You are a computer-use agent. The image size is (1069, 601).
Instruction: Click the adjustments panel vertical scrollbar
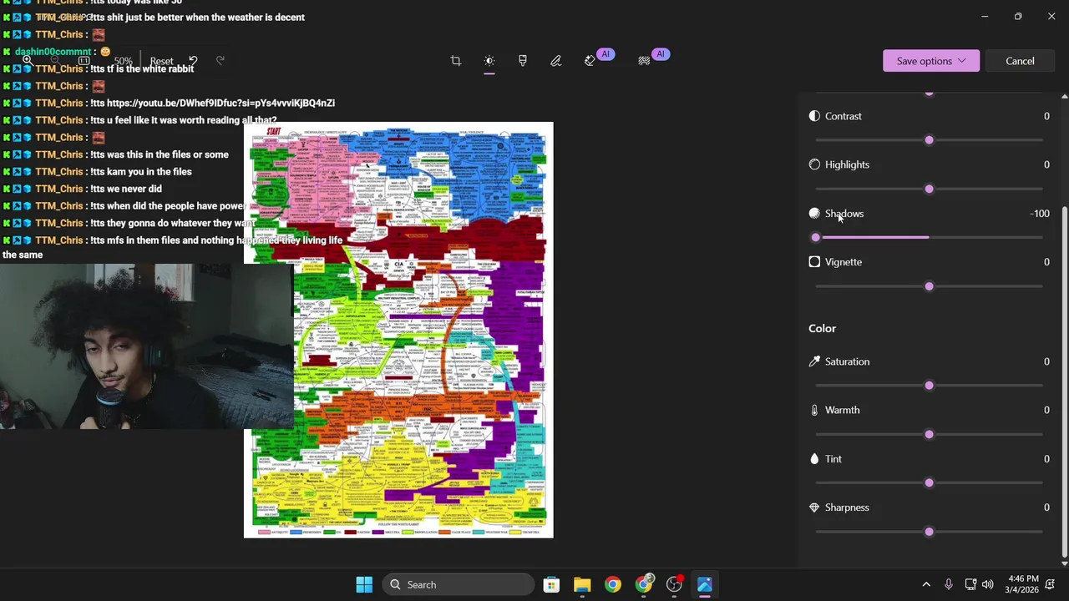pyautogui.click(x=1063, y=382)
